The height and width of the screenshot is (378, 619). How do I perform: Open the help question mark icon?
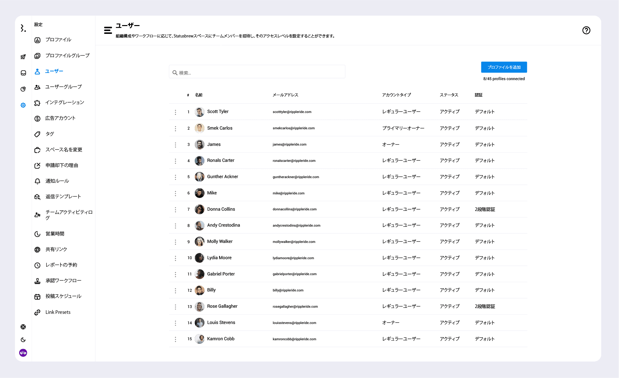[586, 30]
